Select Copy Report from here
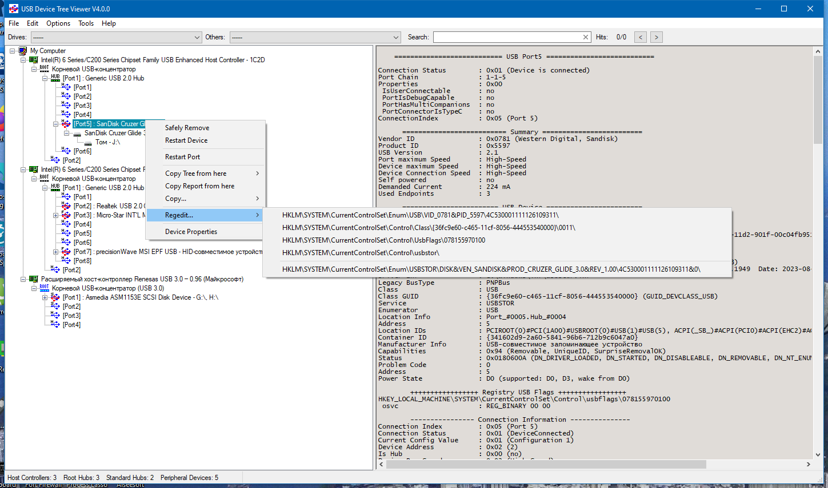828x488 pixels. tap(206, 186)
